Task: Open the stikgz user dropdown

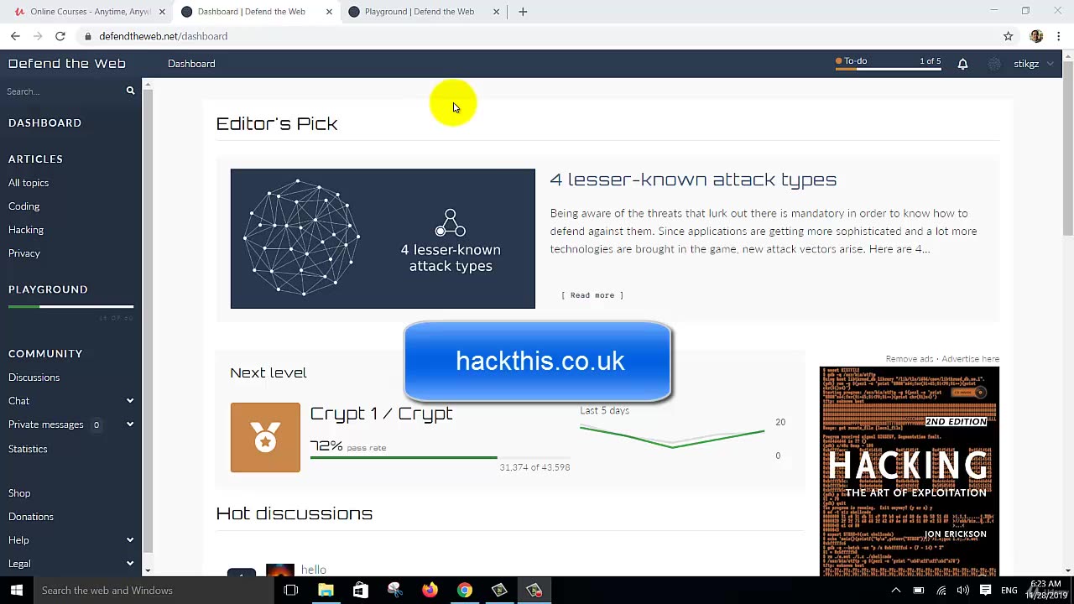Action: (1033, 64)
